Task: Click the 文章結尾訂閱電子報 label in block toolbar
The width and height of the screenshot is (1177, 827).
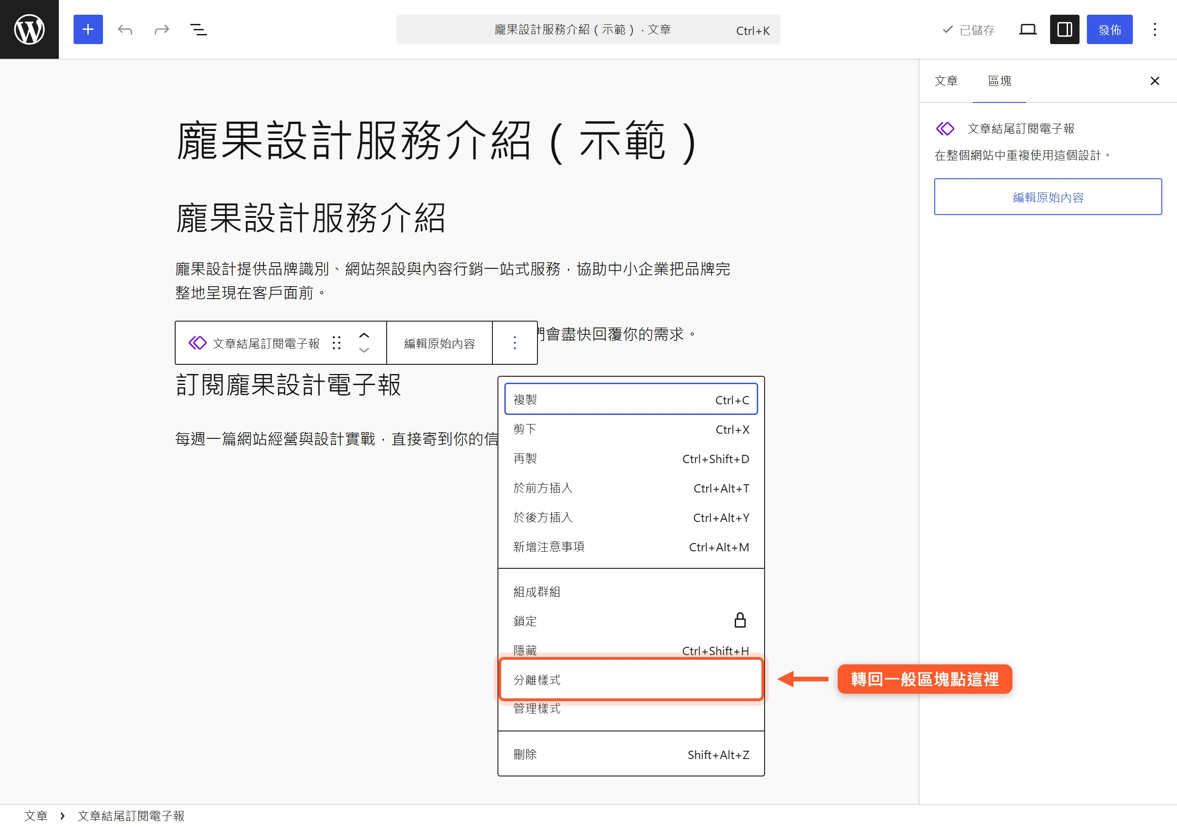Action: [266, 343]
